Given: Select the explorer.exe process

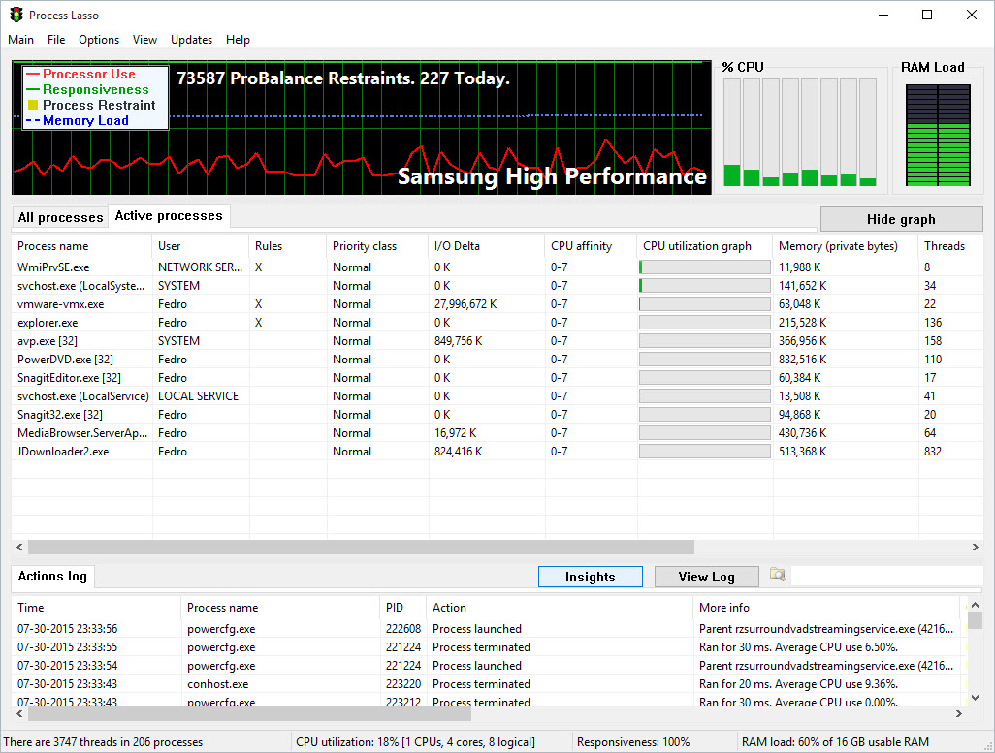Looking at the screenshot, I should (x=497, y=323).
